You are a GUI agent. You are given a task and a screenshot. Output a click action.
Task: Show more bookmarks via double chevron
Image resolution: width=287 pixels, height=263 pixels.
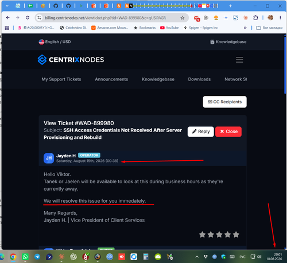click(x=245, y=28)
